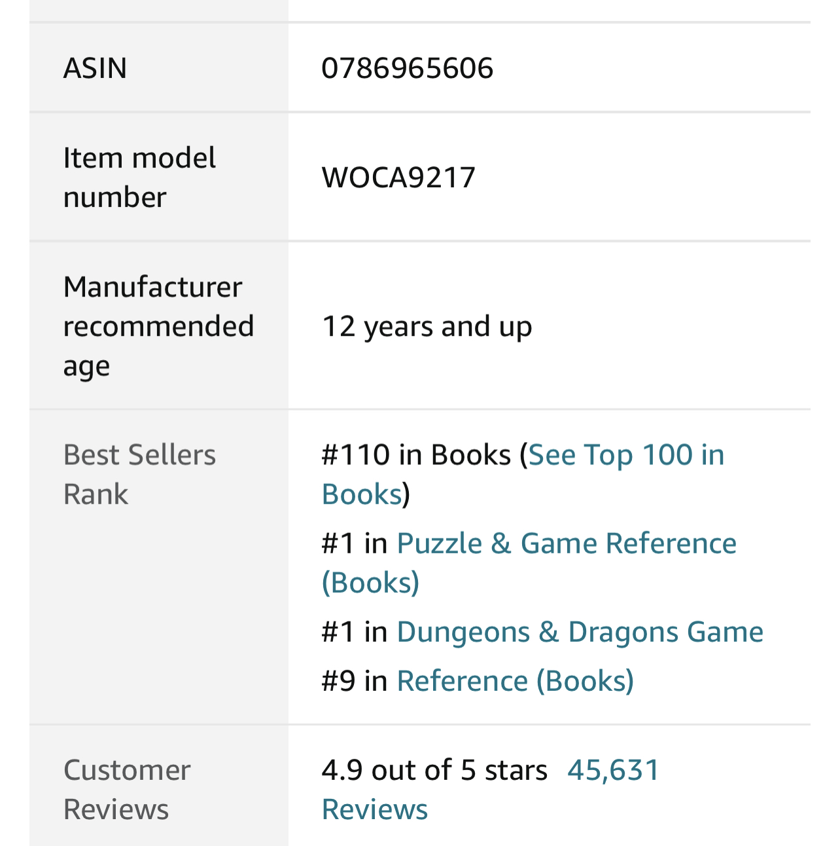
Task: Click wrapped (Books) under Puzzle & Game Reference
Action: tap(370, 582)
